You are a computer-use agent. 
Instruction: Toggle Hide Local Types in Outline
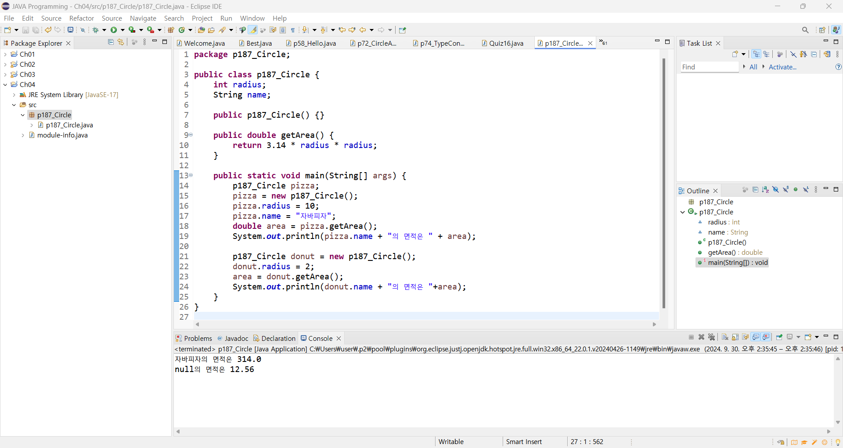pos(806,190)
